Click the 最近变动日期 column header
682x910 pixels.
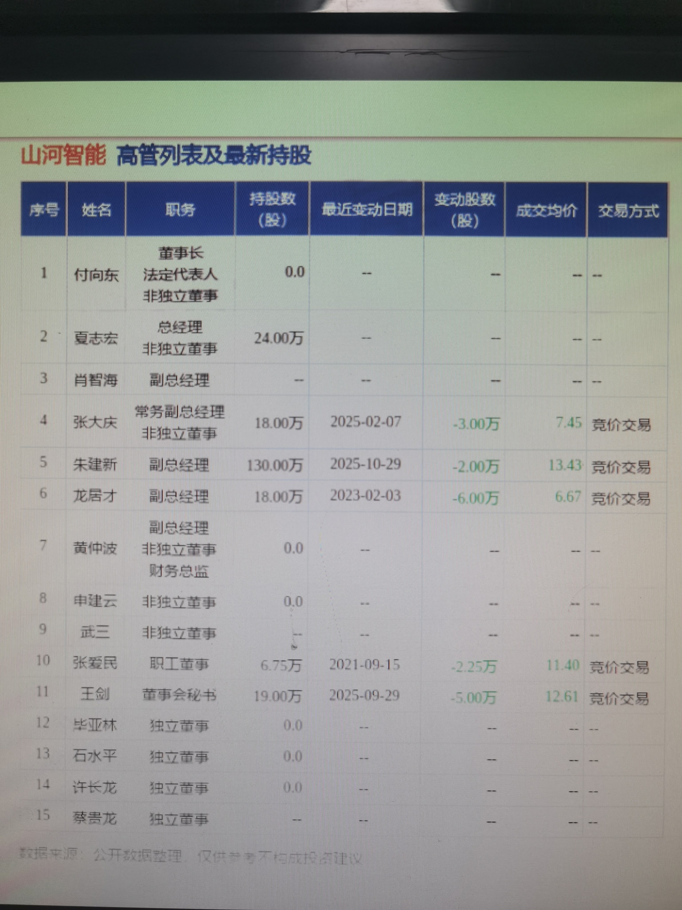coord(367,209)
